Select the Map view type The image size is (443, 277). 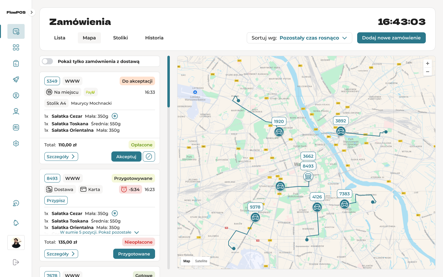point(187,261)
